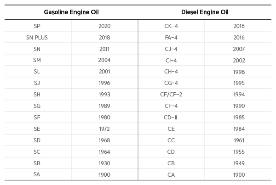Select the CD-II diesel cell
The width and height of the screenshot is (276, 185).
171,118
